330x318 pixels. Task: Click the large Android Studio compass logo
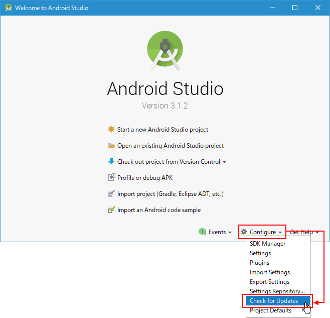tap(165, 51)
